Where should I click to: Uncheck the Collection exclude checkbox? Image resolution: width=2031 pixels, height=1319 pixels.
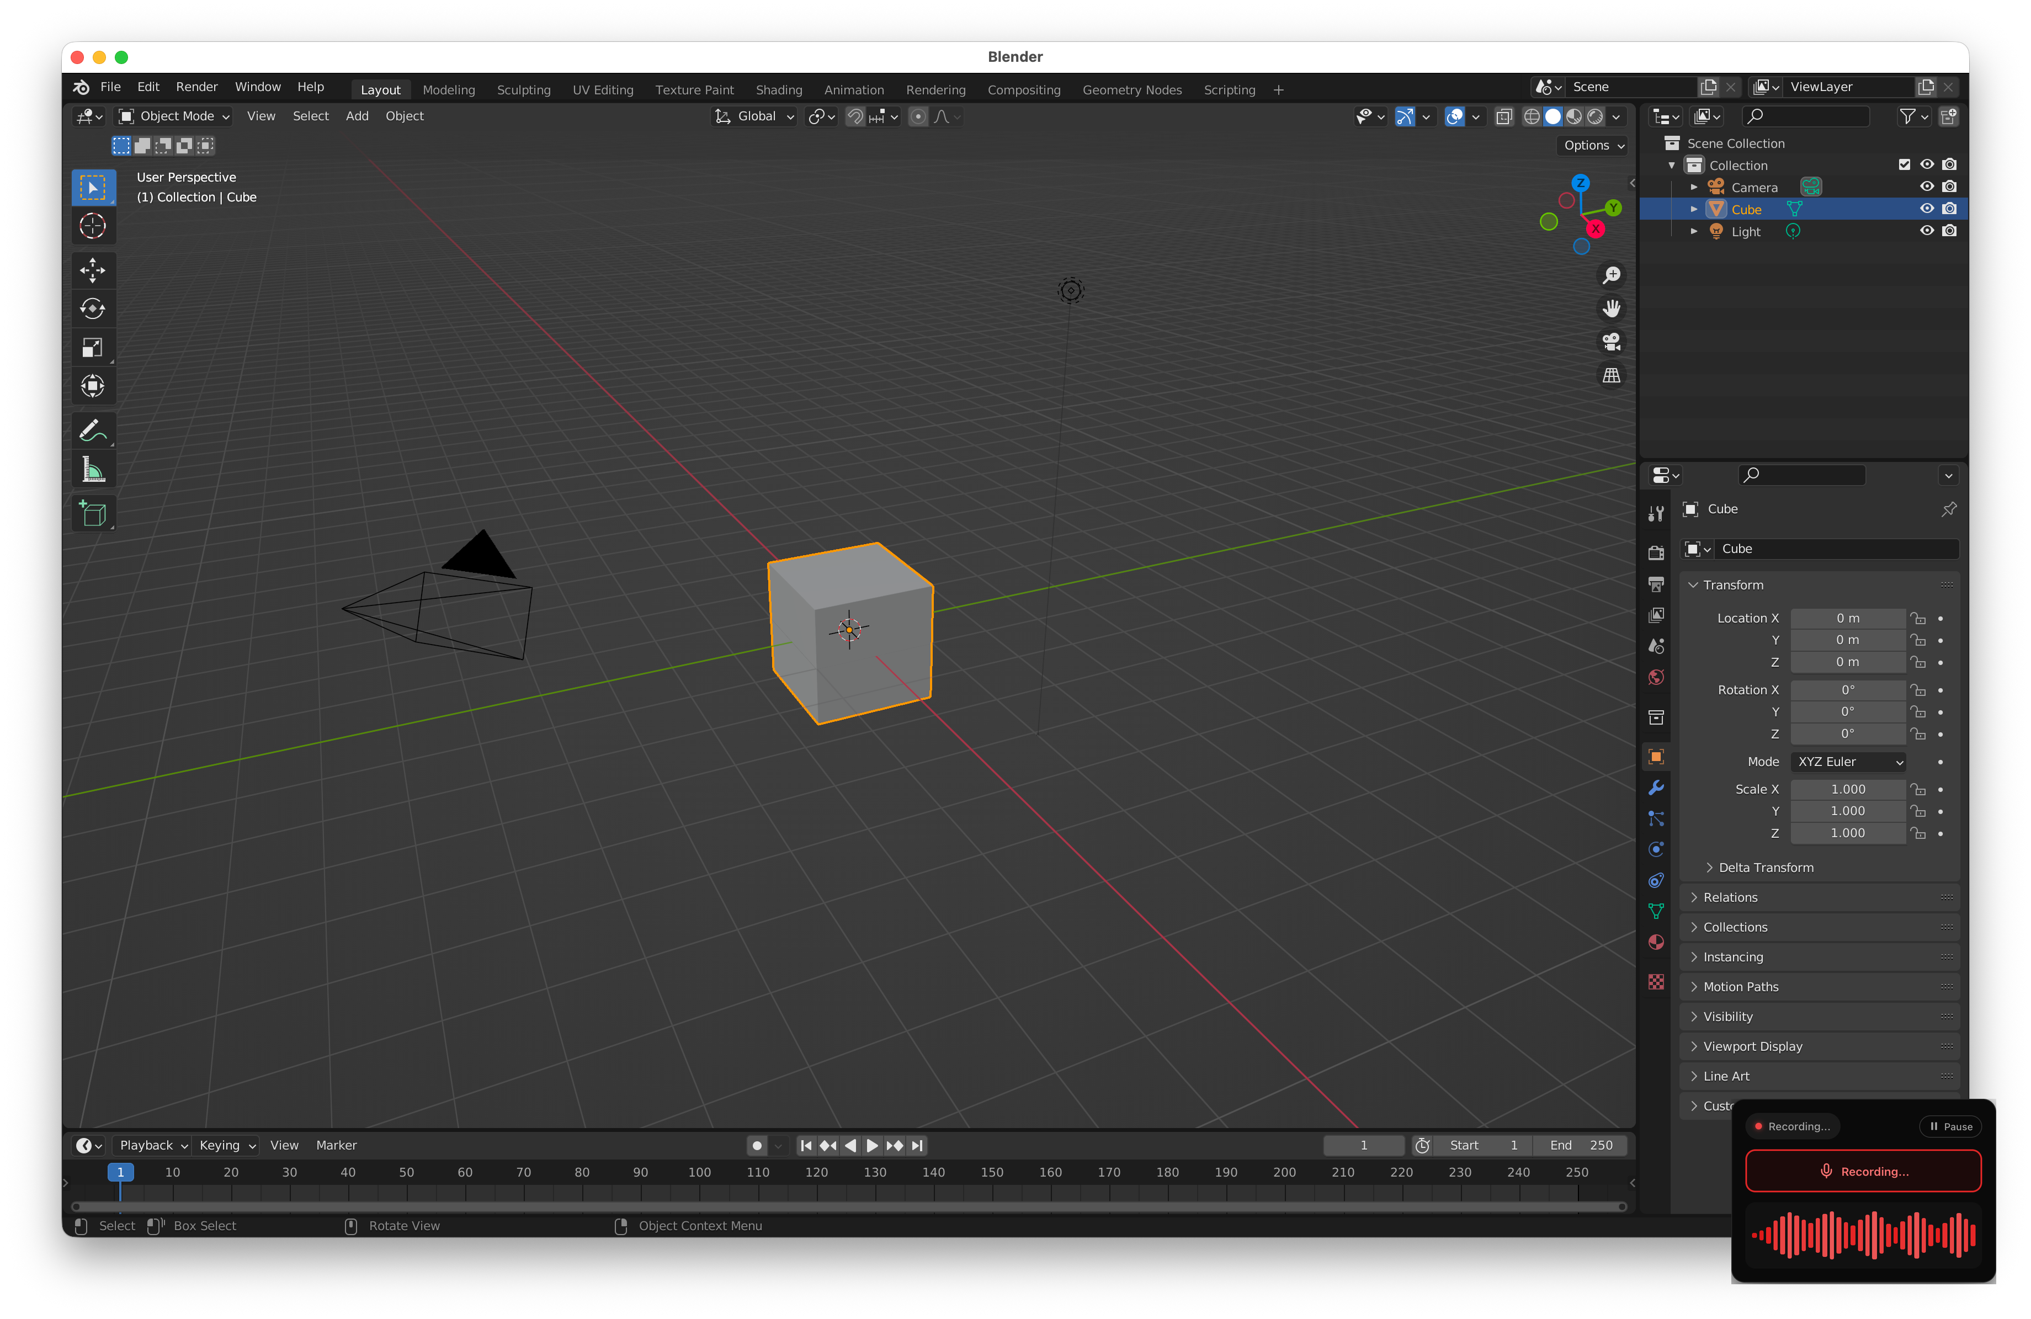(x=1904, y=164)
